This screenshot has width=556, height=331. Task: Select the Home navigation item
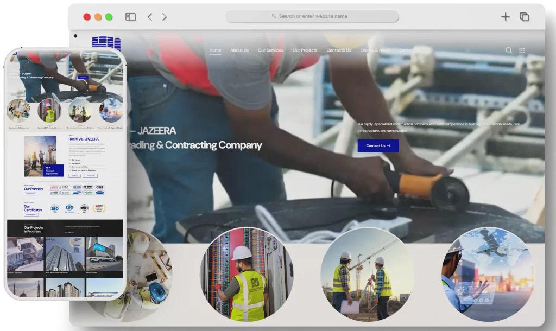coord(215,50)
